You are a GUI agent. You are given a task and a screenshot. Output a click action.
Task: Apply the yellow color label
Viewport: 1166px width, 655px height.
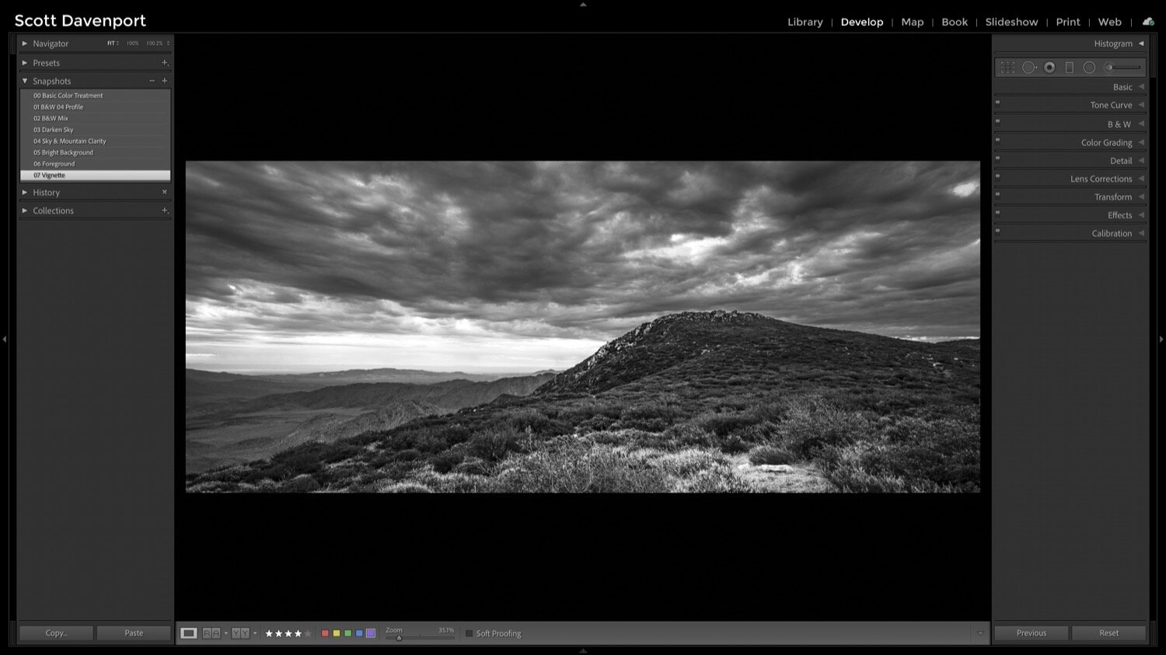336,633
